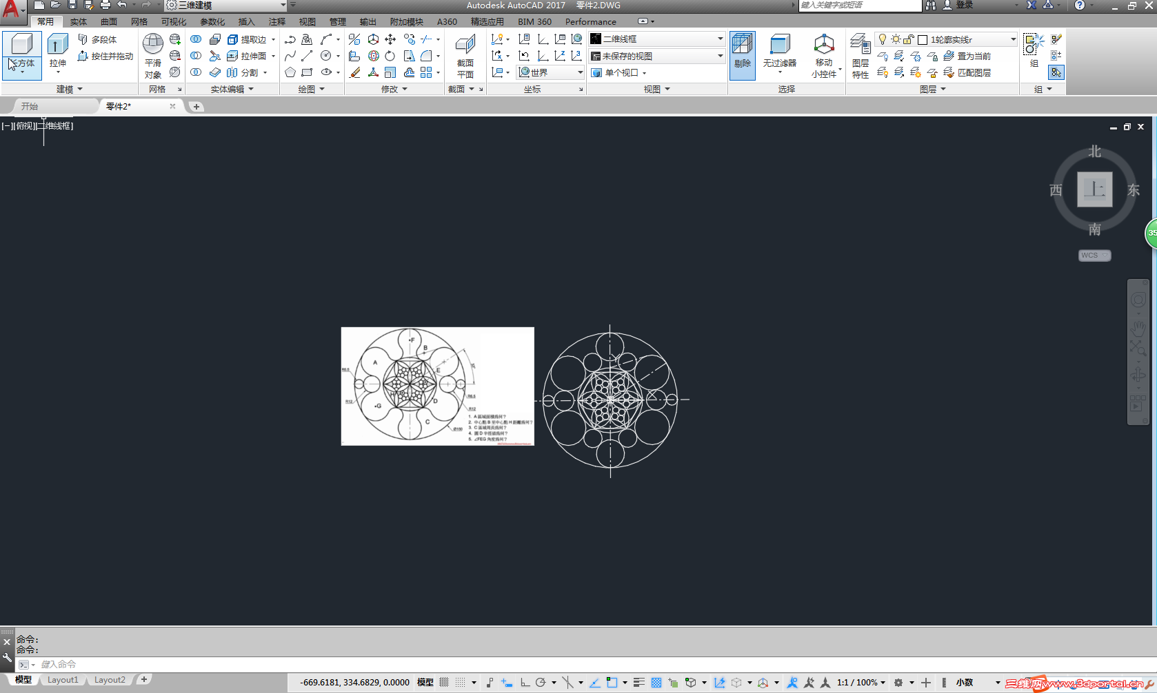
Task: Click the Array tool in Modify panel
Action: [426, 72]
